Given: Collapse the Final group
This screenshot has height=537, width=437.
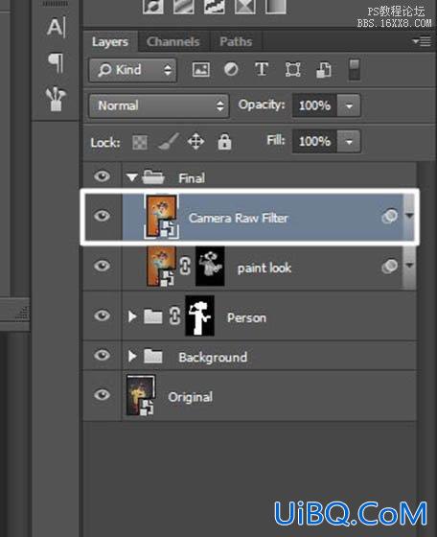Looking at the screenshot, I should 131,177.
